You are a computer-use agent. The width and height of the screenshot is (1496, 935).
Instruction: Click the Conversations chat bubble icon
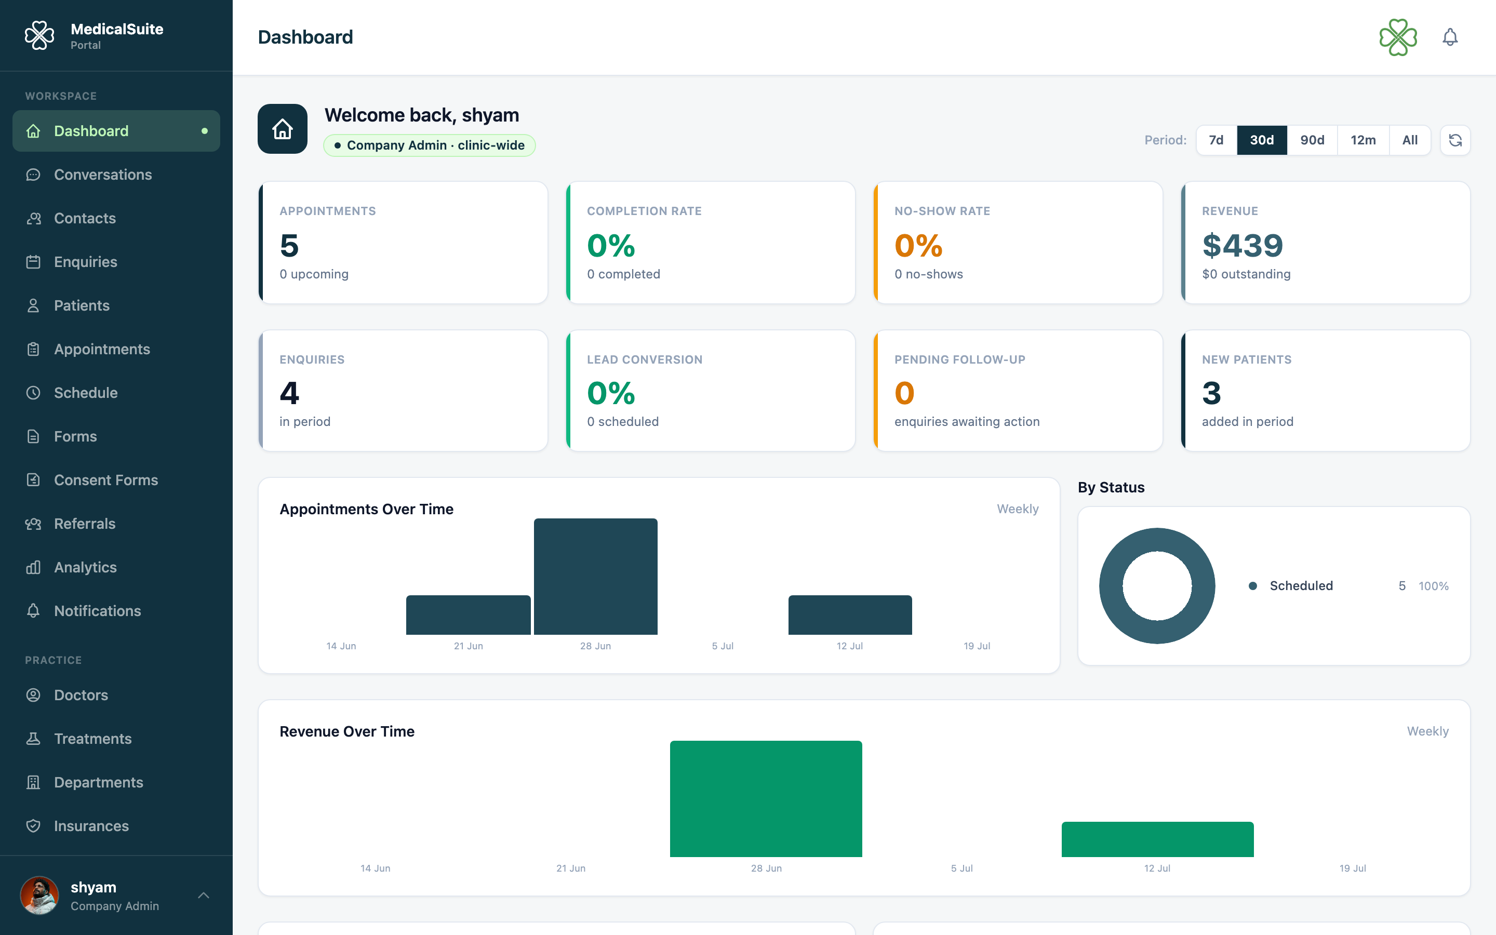[33, 175]
